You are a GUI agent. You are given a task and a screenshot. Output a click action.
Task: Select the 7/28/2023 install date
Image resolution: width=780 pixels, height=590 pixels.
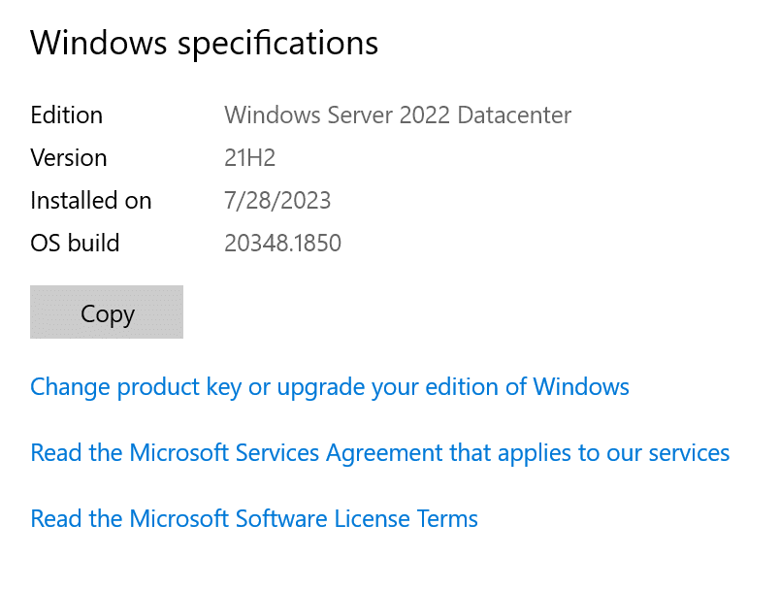pos(277,200)
